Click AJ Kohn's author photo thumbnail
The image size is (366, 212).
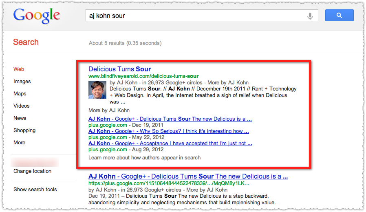[97, 90]
